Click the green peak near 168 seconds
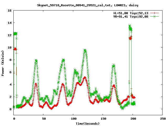168x126 pixels. (114, 65)
